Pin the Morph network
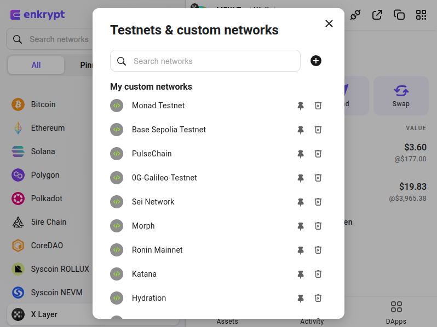Screen dimensions: 437x327 click(301, 226)
